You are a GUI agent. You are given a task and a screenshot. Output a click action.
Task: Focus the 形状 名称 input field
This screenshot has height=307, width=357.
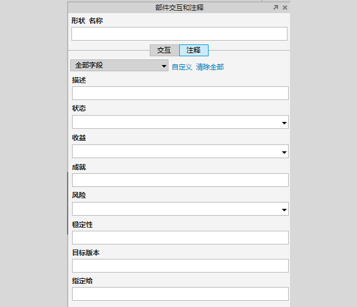179,34
